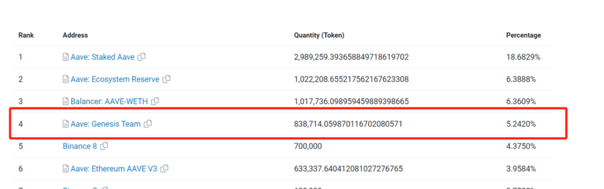Open the Aave: Ethereum AAVE V3 link

pyautogui.click(x=114, y=169)
